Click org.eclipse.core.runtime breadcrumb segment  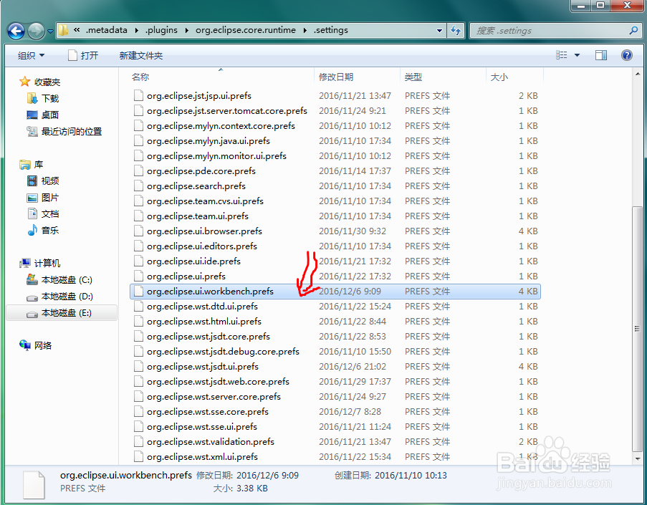(x=246, y=30)
